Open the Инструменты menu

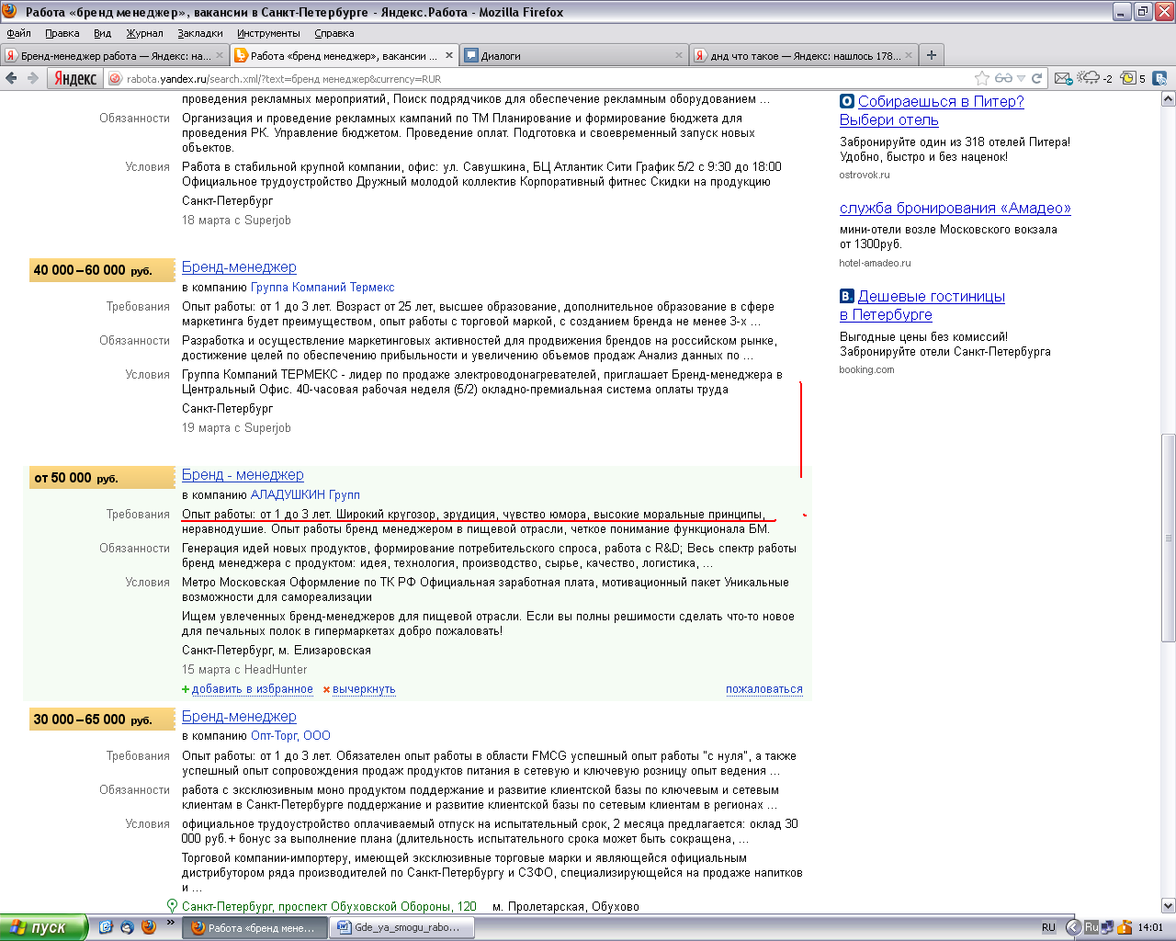pyautogui.click(x=268, y=33)
